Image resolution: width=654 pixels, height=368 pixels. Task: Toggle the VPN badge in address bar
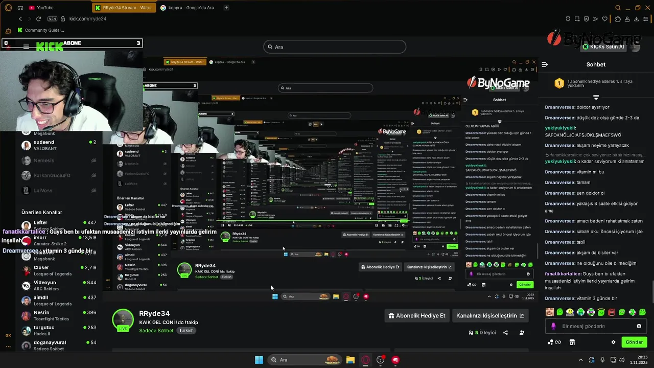point(52,19)
